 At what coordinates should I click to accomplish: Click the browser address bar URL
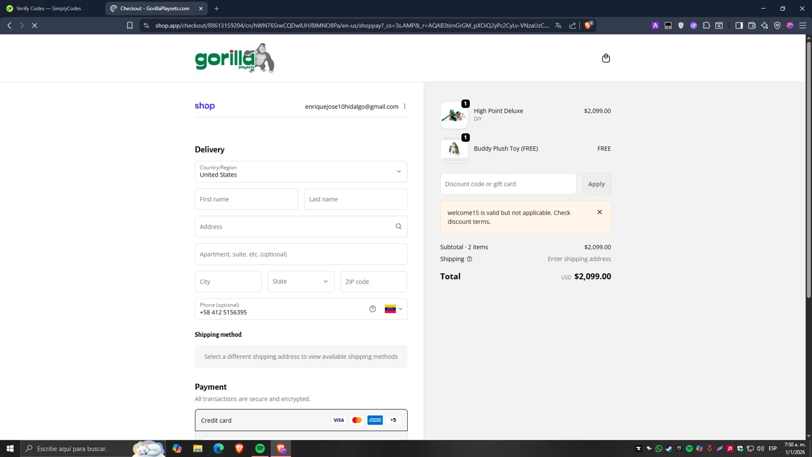pos(352,25)
